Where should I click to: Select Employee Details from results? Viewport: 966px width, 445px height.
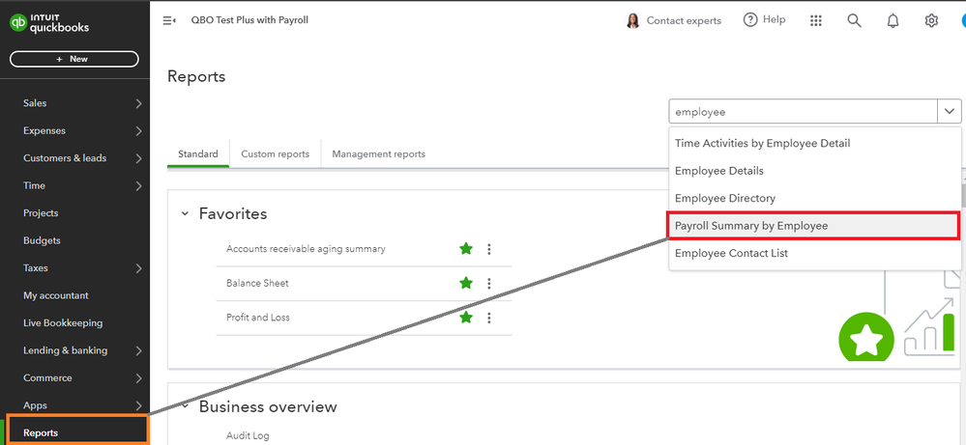pos(814,171)
